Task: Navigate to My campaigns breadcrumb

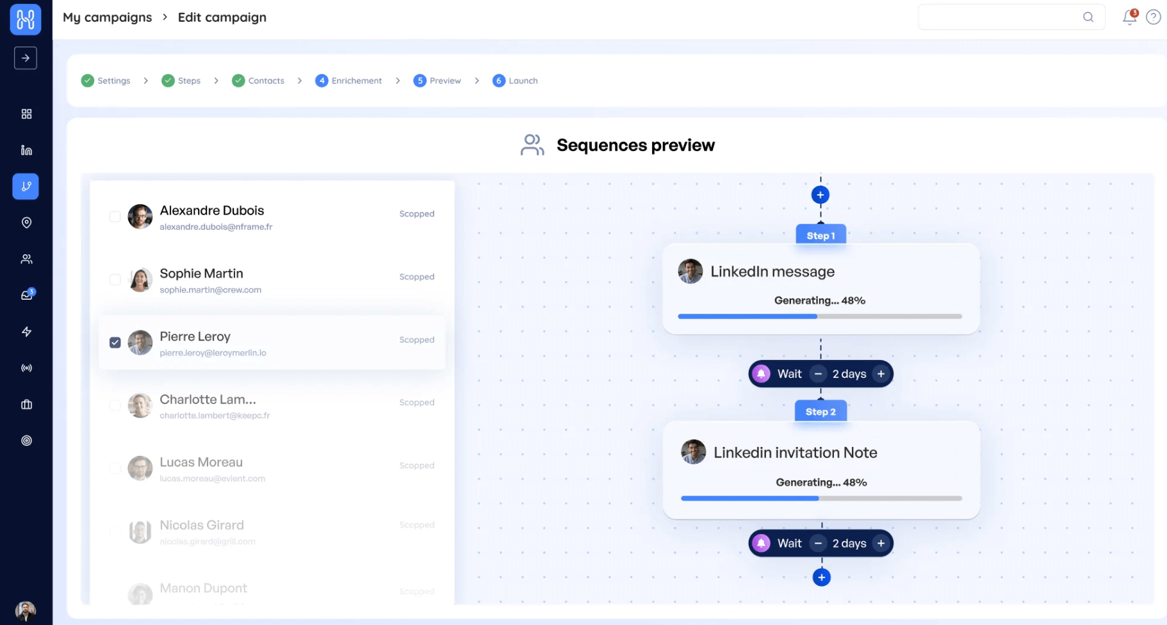Action: (108, 17)
